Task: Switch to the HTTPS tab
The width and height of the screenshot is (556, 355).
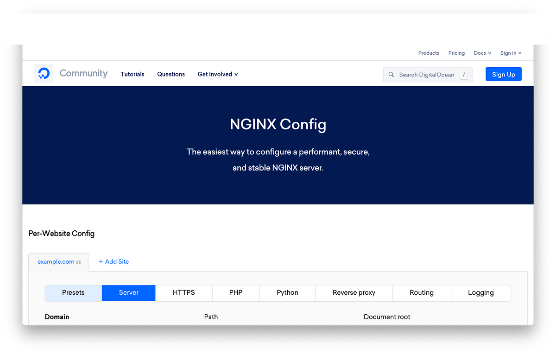Action: (184, 293)
